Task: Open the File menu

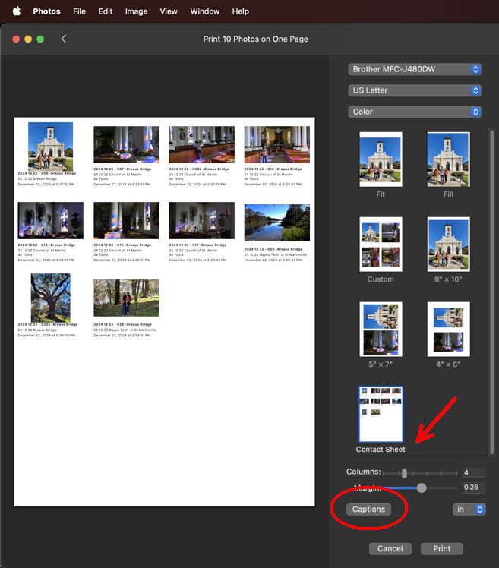Action: pos(79,11)
